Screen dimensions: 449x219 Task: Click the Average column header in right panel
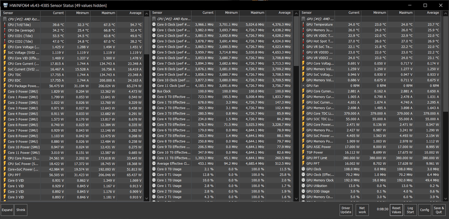427,13
